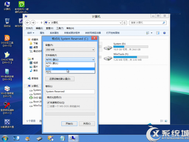Launch Win系统安装 desktop icon

coord(7,74)
